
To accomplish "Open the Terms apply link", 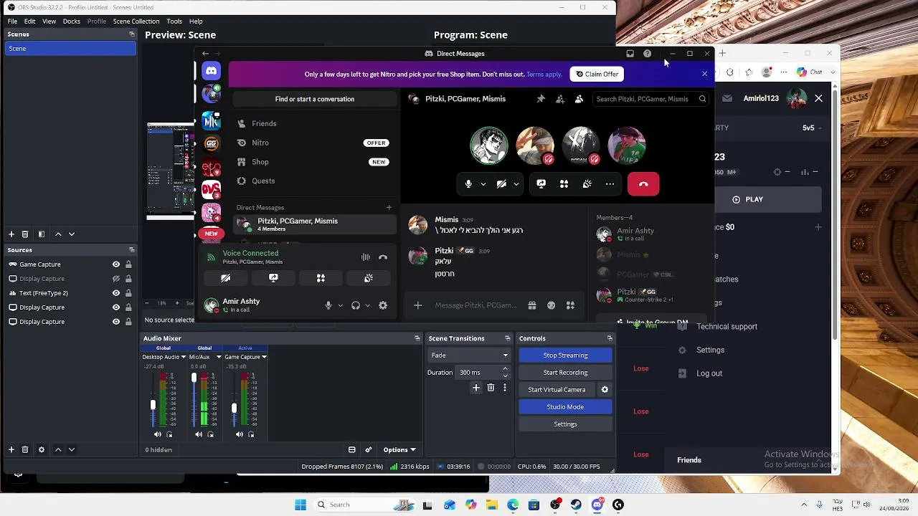I will (544, 74).
